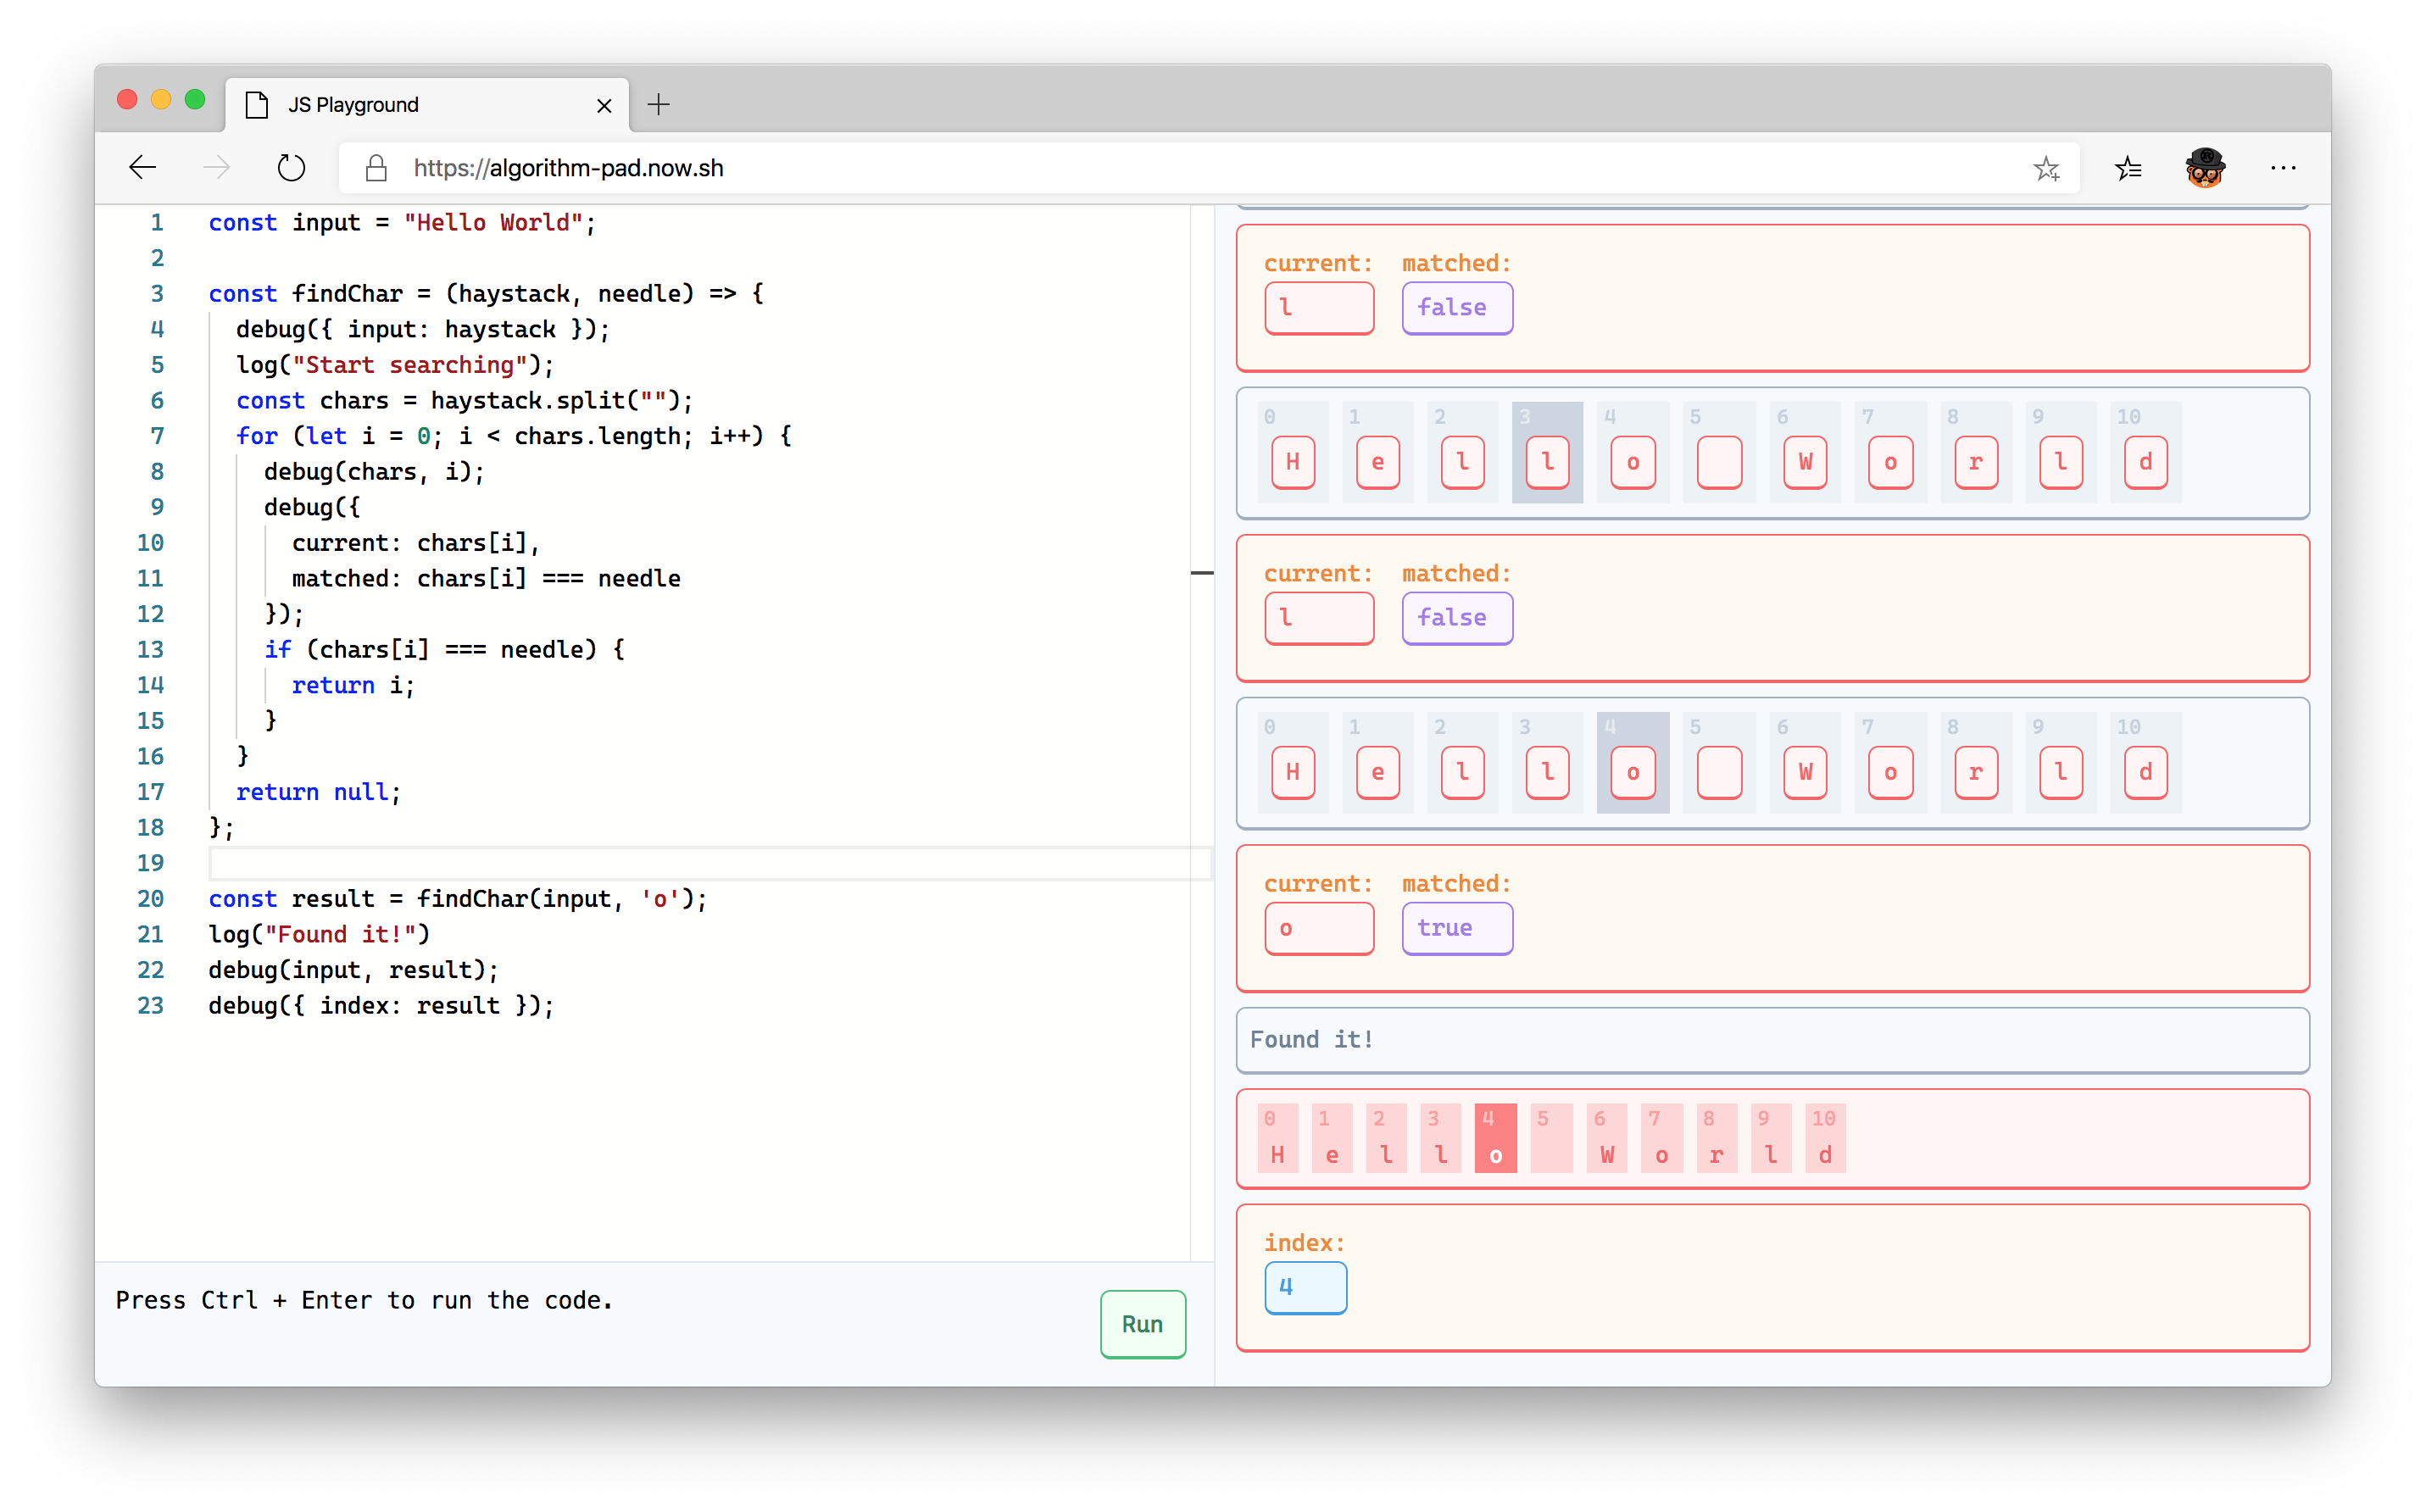Click the 'Found it!' log output
Screen dimensions: 2426x1512
pyautogui.click(x=1311, y=1040)
